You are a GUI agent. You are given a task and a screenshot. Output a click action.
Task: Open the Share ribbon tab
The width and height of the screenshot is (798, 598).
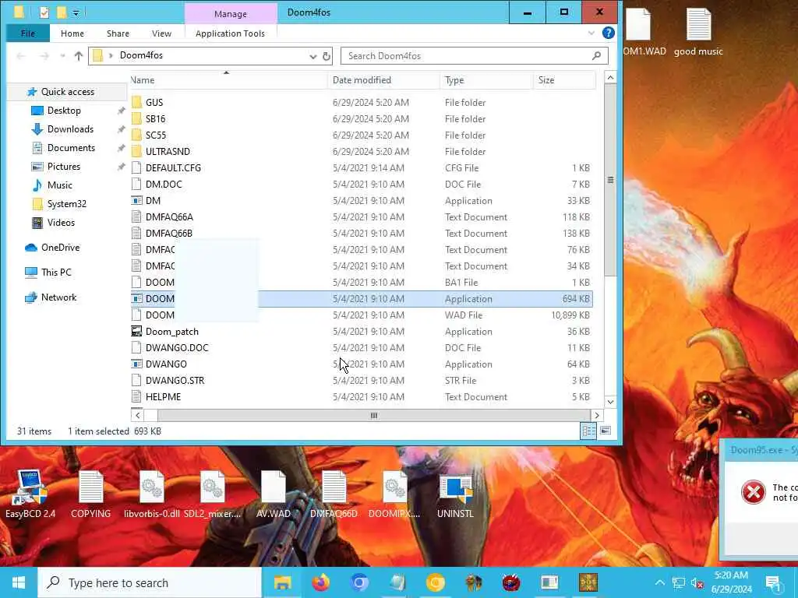118,33
